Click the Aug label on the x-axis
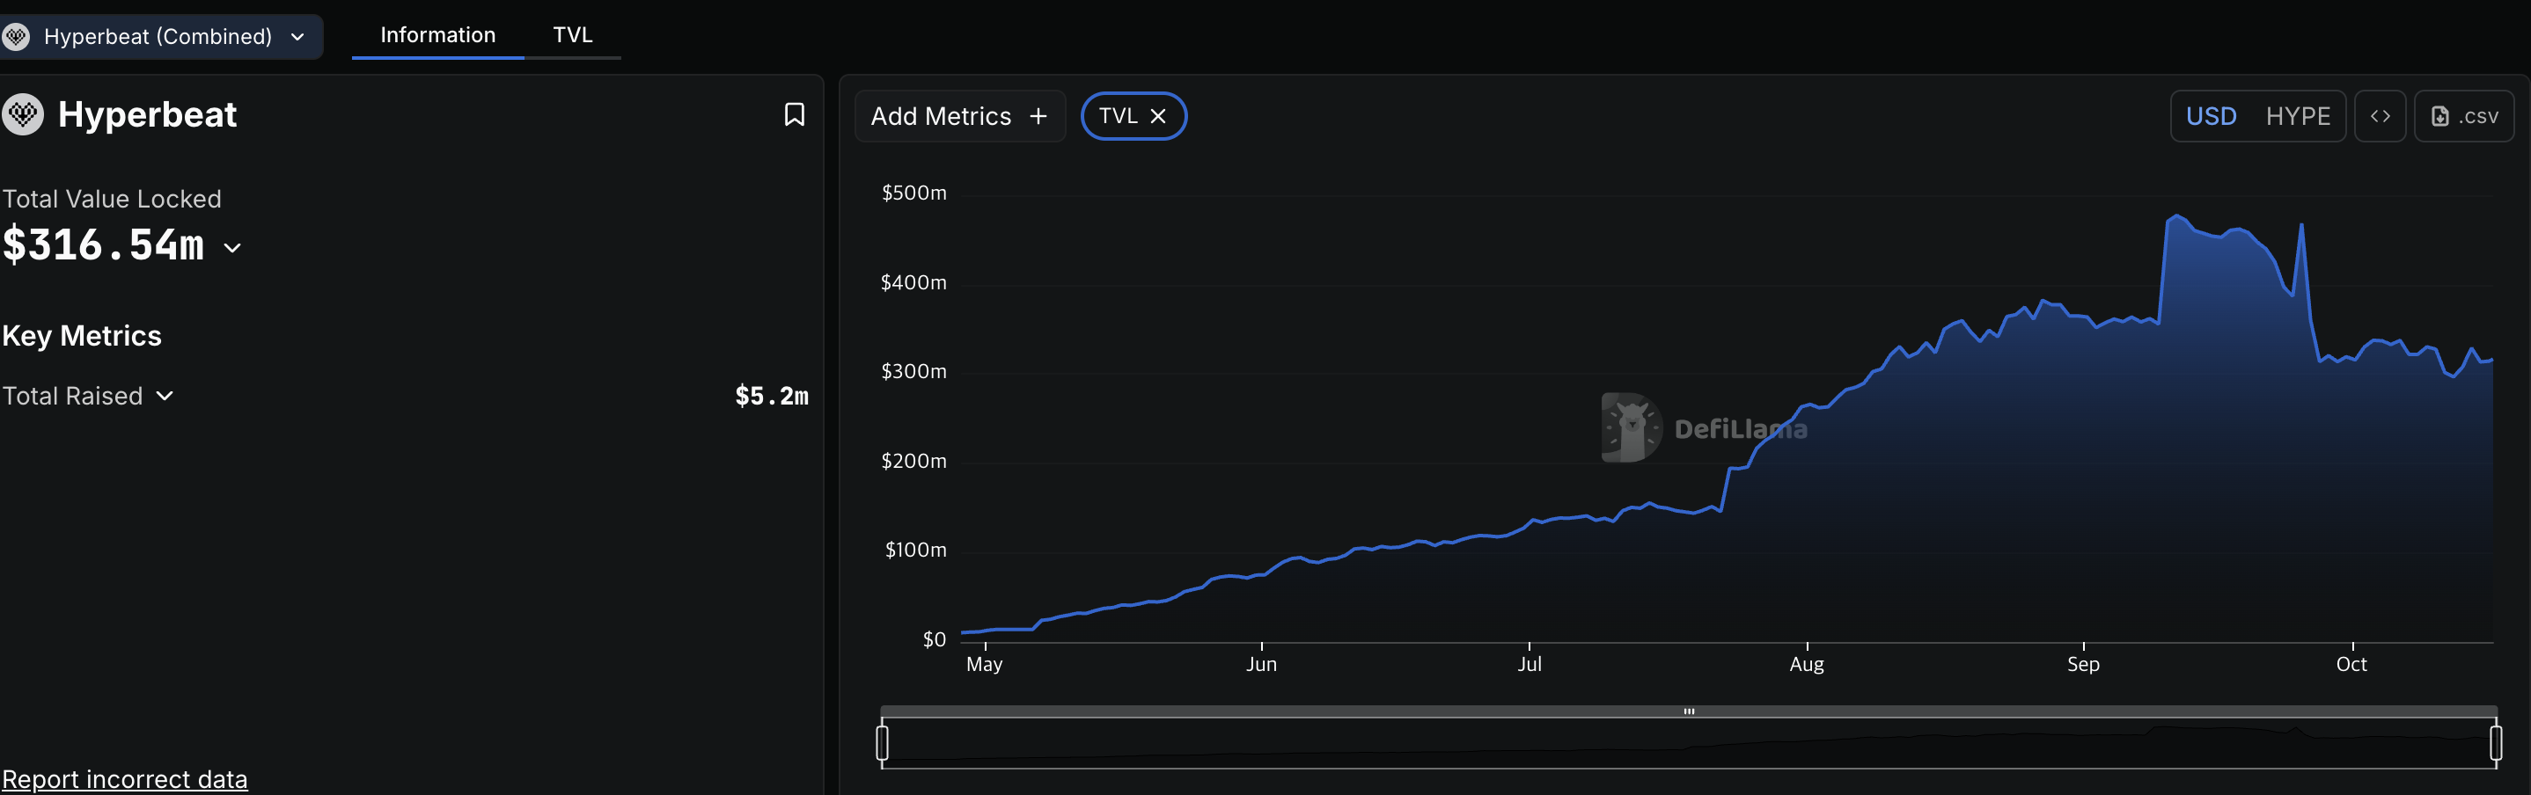The image size is (2531, 795). tap(1807, 665)
